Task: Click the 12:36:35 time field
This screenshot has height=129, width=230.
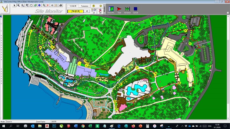Action: click(x=73, y=6)
